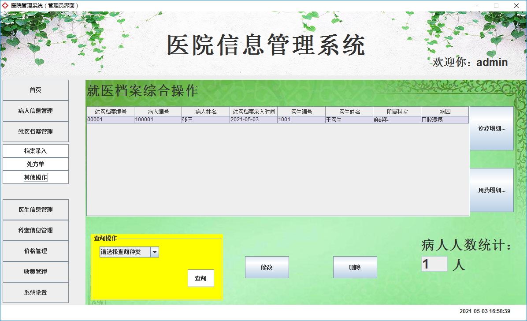Open 收费管理 billing management
527x321 pixels.
pyautogui.click(x=35, y=272)
